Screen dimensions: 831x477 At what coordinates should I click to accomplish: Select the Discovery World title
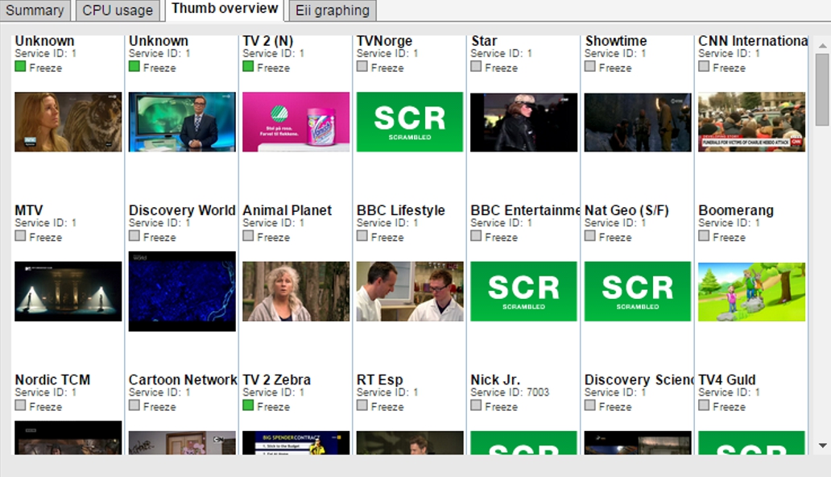(182, 210)
